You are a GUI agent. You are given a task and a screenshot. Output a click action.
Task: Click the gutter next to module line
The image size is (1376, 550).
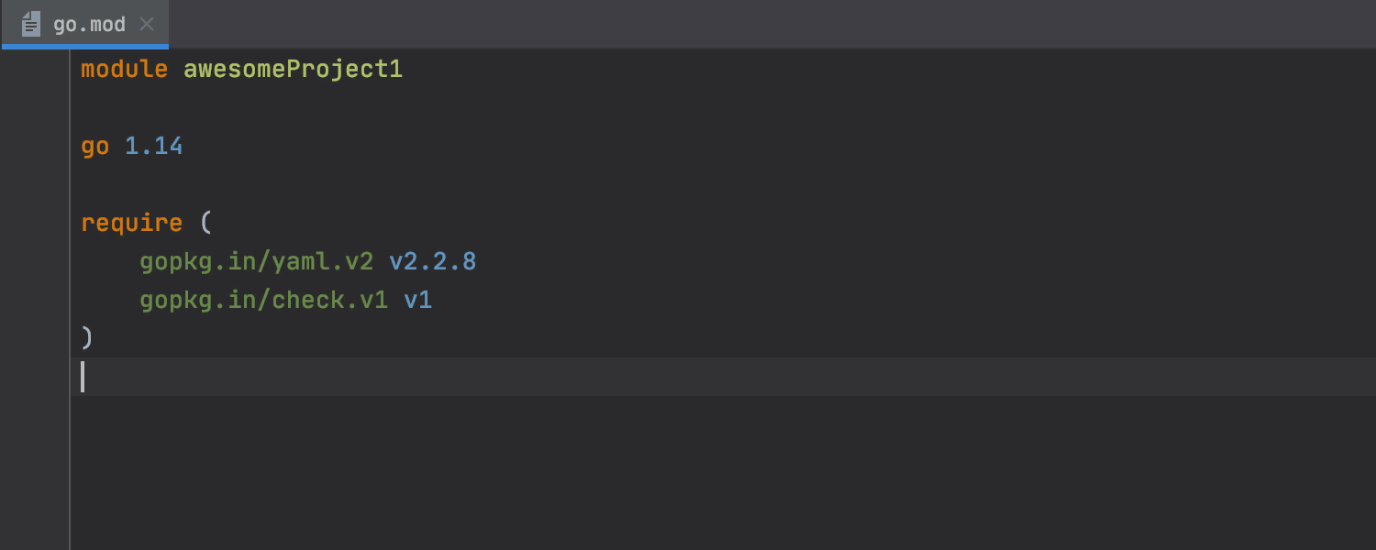click(x=35, y=70)
